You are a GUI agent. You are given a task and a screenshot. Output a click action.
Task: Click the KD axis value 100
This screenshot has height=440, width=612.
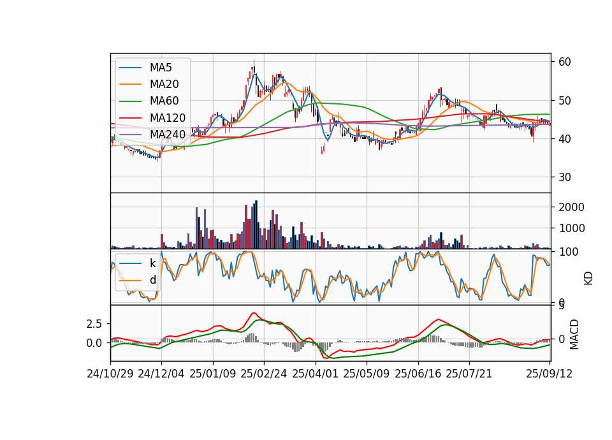(568, 252)
